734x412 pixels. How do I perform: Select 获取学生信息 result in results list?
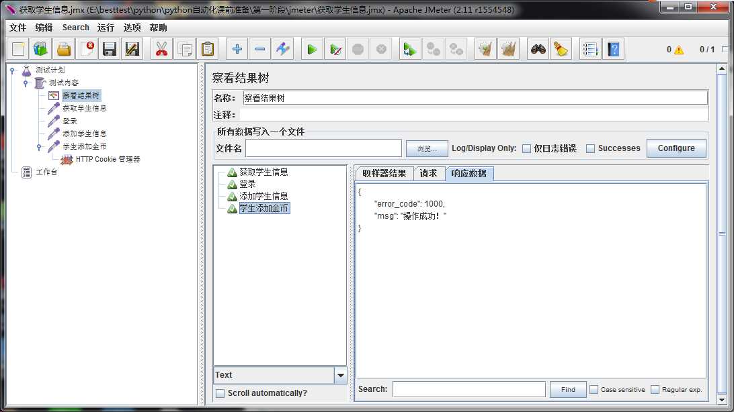pos(263,172)
